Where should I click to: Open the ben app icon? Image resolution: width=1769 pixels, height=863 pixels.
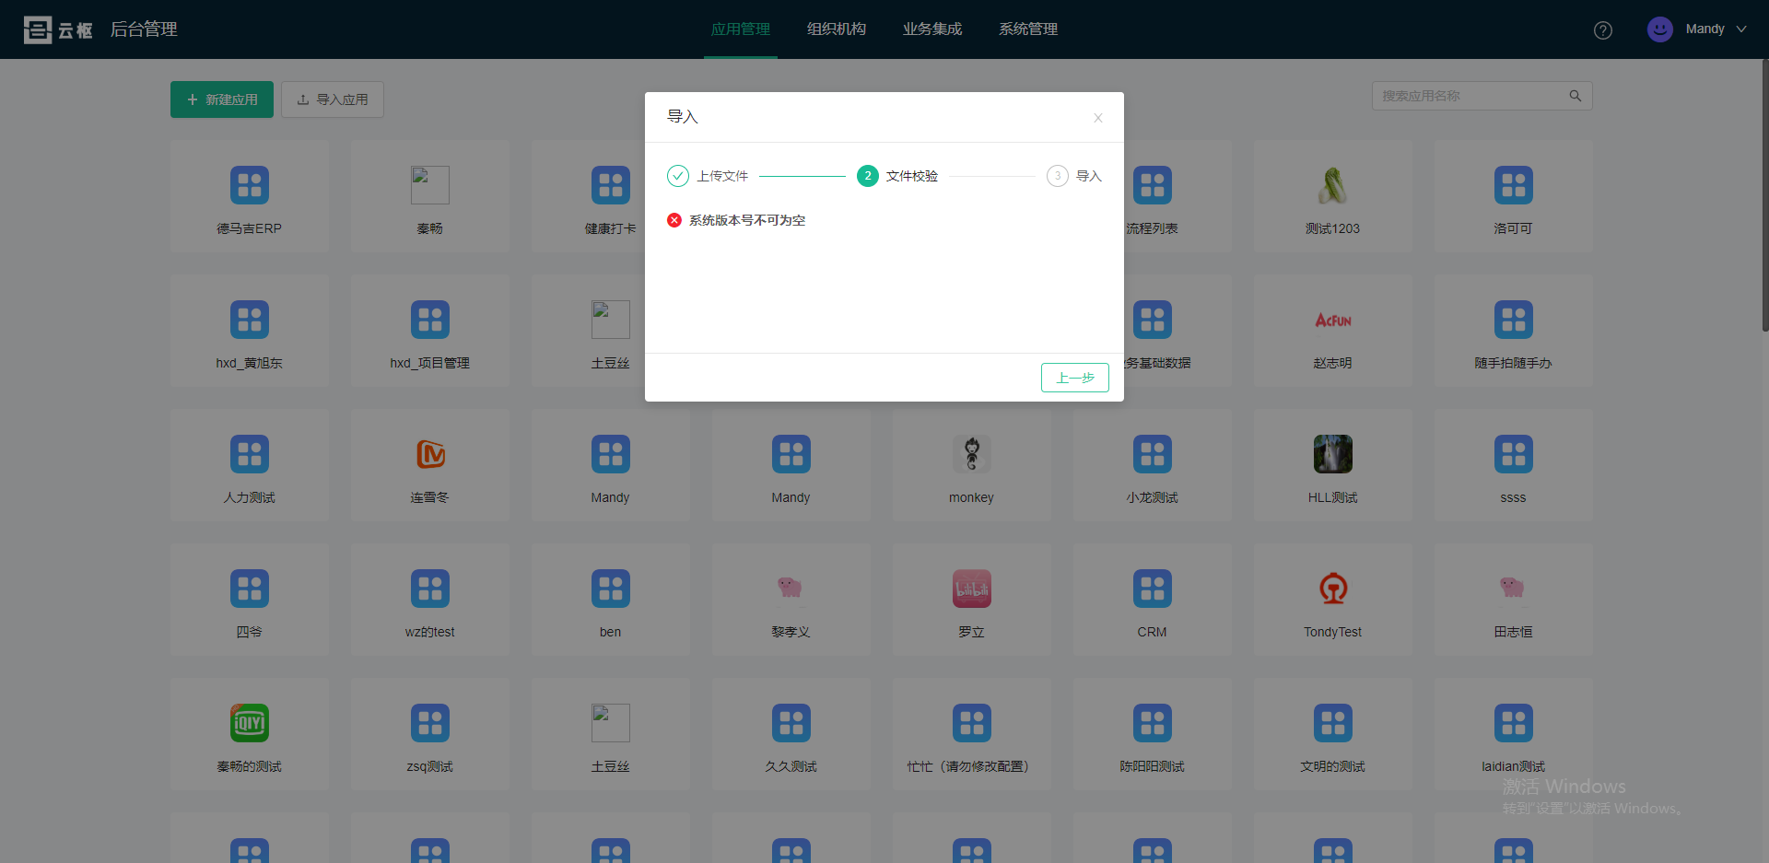pos(611,589)
